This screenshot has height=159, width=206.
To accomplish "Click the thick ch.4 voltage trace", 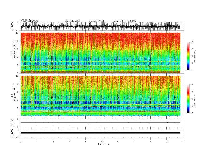I will [x=100, y=133].
